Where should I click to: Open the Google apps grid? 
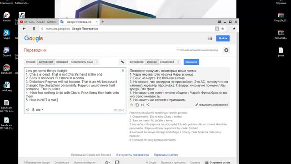point(210,38)
